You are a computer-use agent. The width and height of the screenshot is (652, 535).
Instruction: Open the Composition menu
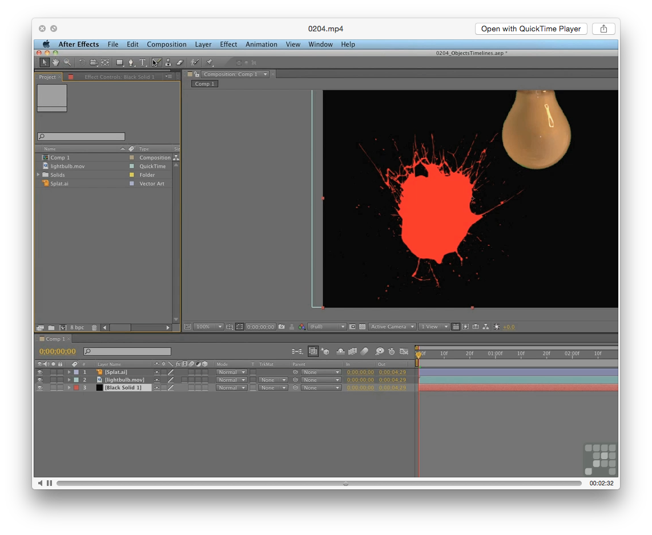166,44
